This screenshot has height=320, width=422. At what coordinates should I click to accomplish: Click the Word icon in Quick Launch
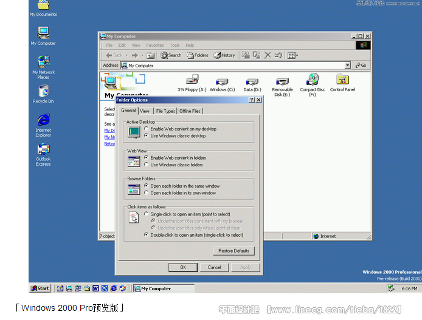click(x=95, y=288)
